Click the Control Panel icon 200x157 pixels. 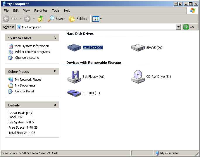pos(11,92)
